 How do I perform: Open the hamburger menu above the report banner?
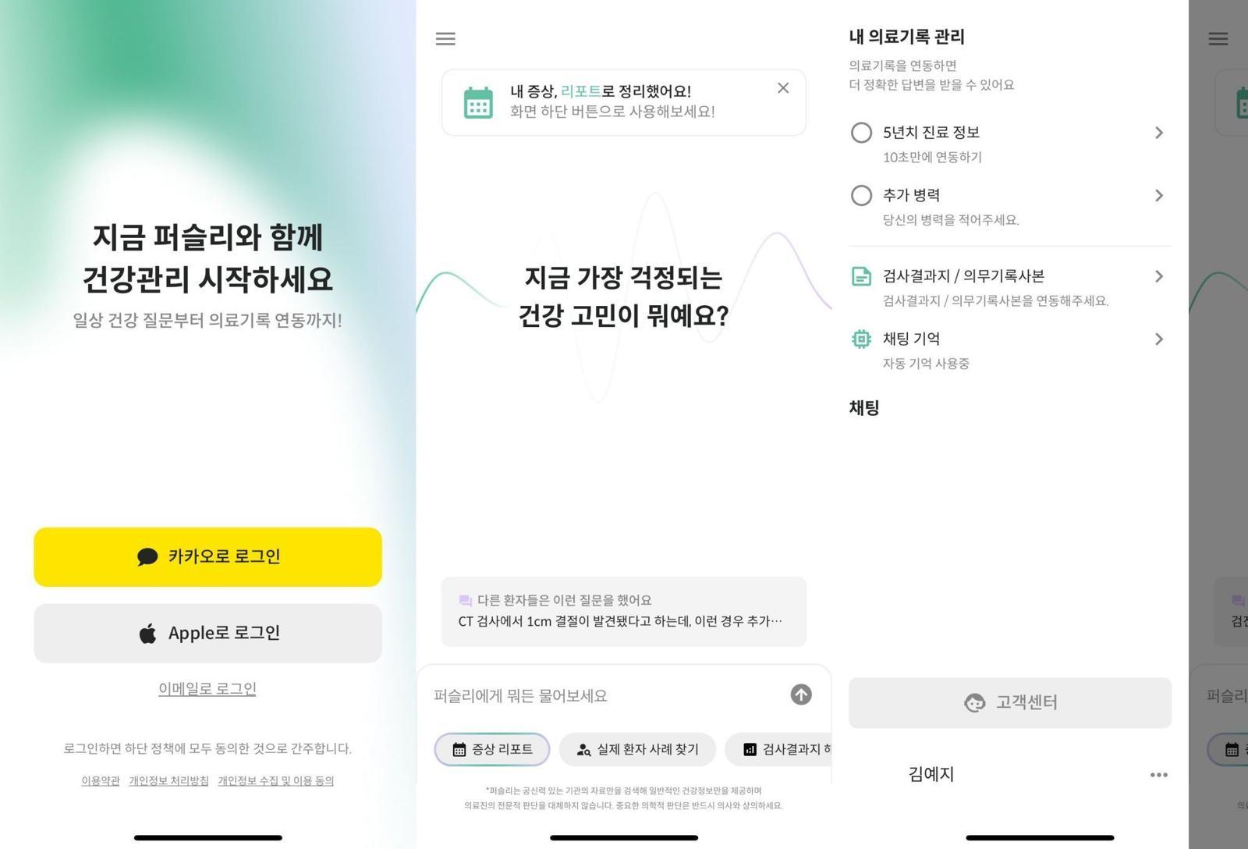point(445,38)
